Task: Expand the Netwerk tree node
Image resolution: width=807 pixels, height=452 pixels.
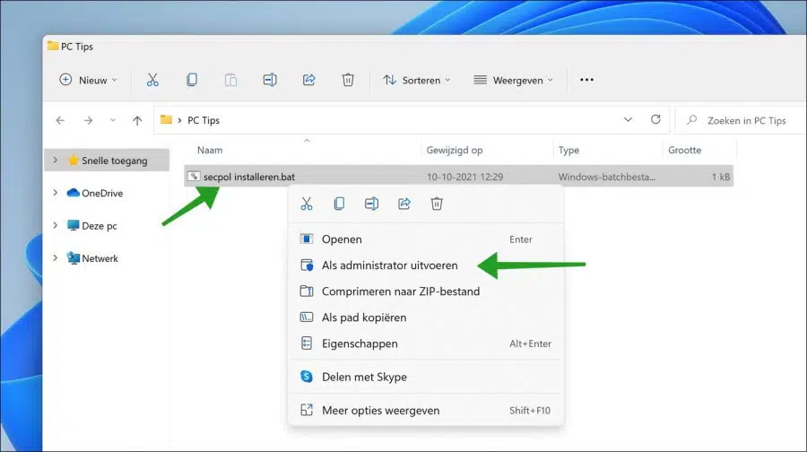Action: tap(55, 257)
